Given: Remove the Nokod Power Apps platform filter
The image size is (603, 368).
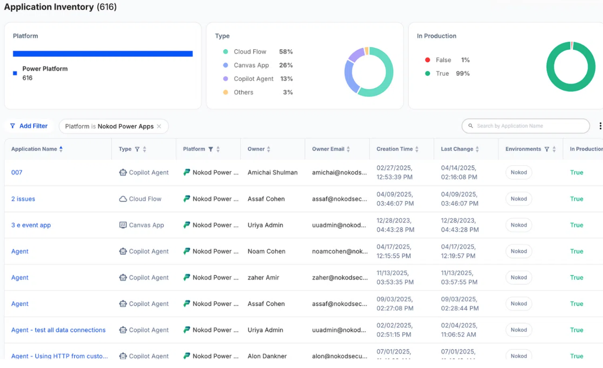Looking at the screenshot, I should tap(159, 126).
